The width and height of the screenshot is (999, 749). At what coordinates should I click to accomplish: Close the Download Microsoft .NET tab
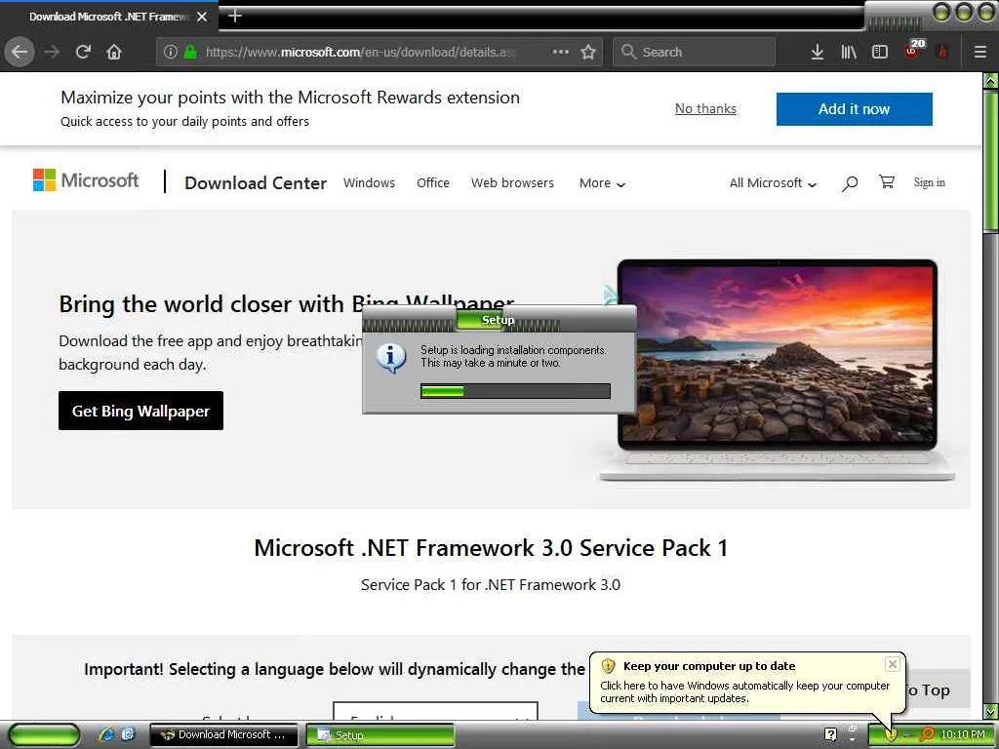pos(202,17)
